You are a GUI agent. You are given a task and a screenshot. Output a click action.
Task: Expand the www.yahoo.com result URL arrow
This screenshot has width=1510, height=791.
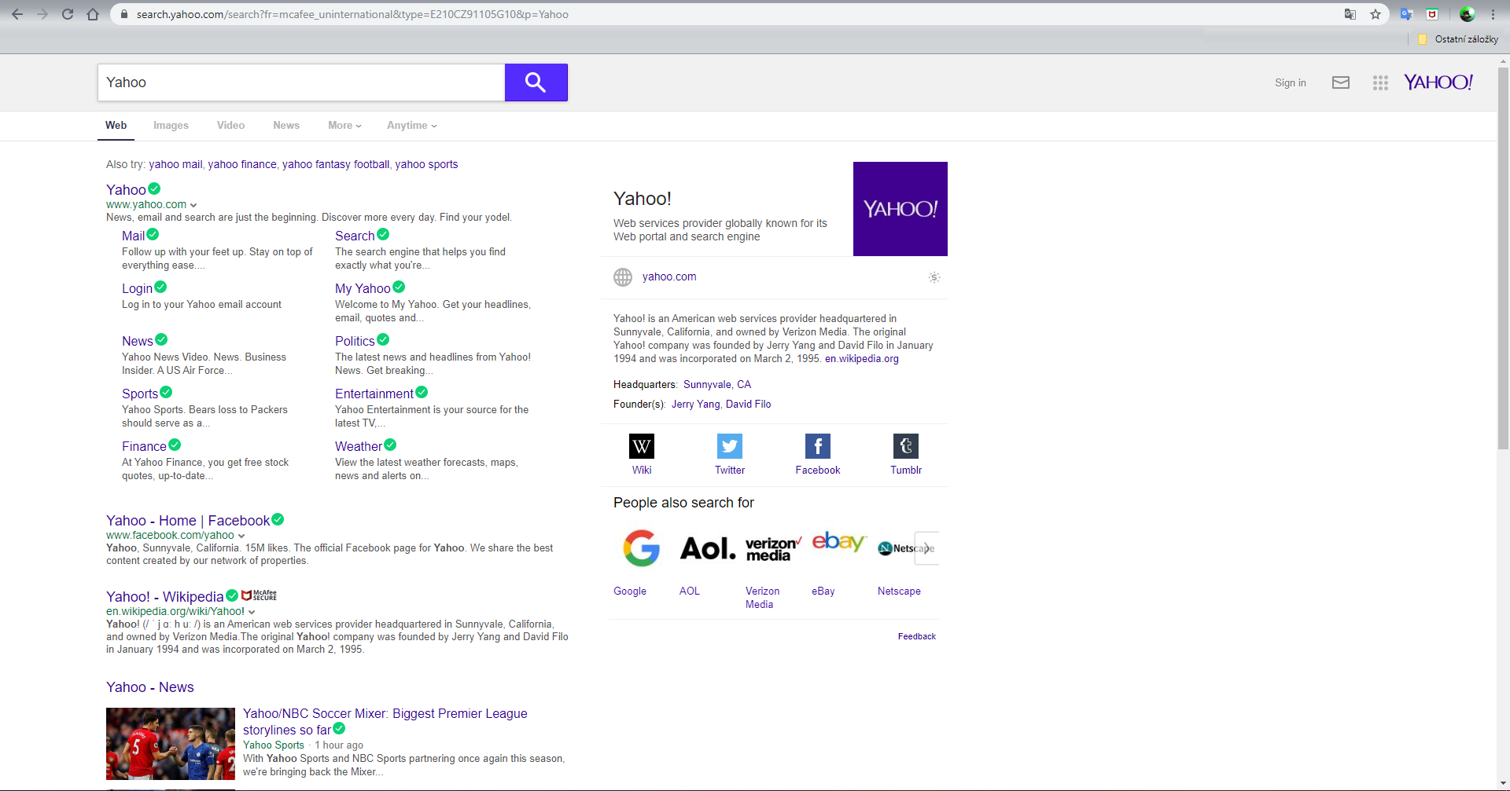(193, 205)
